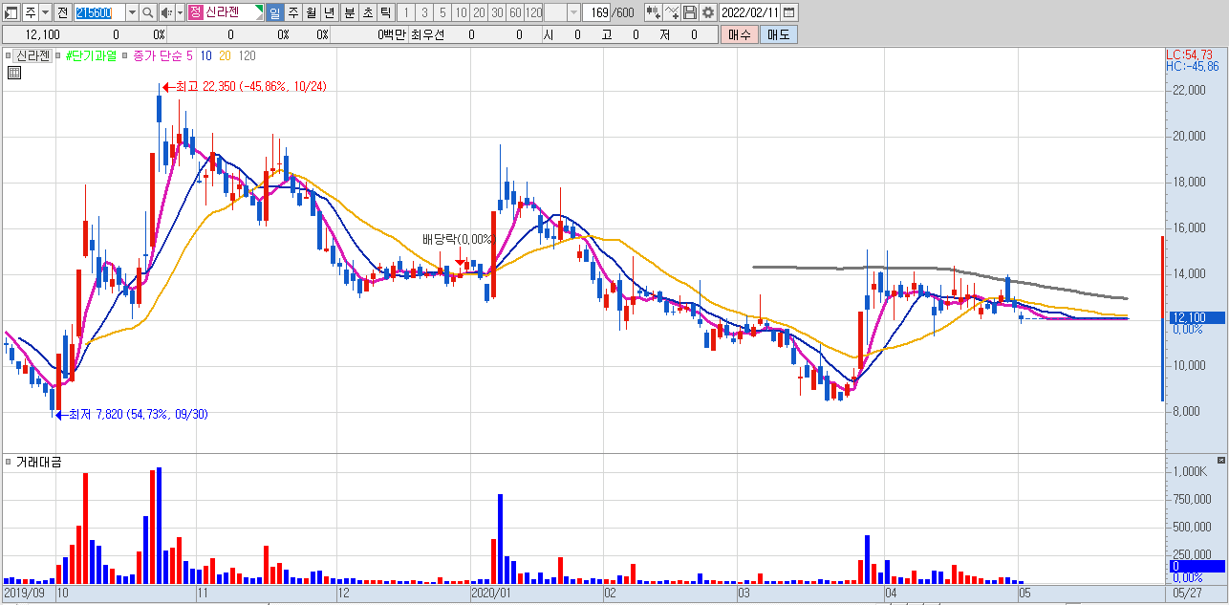
Task: Click the orange 20 moving average label
Action: point(226,55)
